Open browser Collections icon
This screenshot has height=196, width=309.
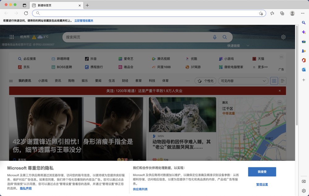tap(282, 13)
